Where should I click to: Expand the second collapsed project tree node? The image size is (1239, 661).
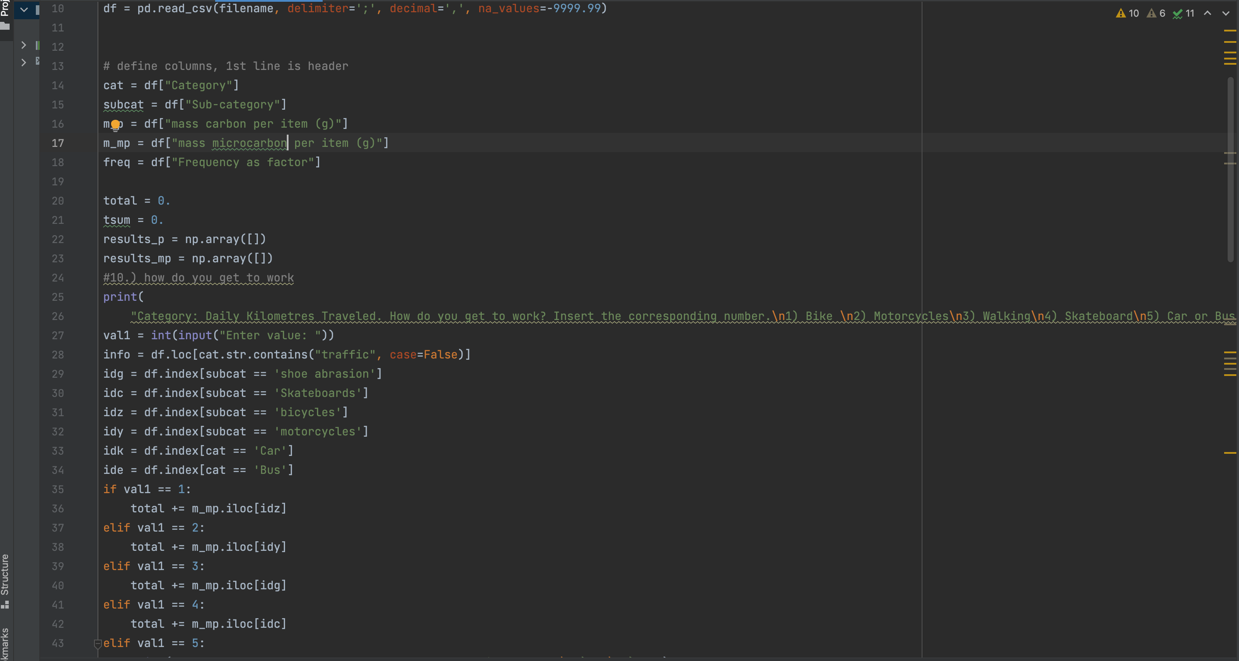pyautogui.click(x=24, y=62)
